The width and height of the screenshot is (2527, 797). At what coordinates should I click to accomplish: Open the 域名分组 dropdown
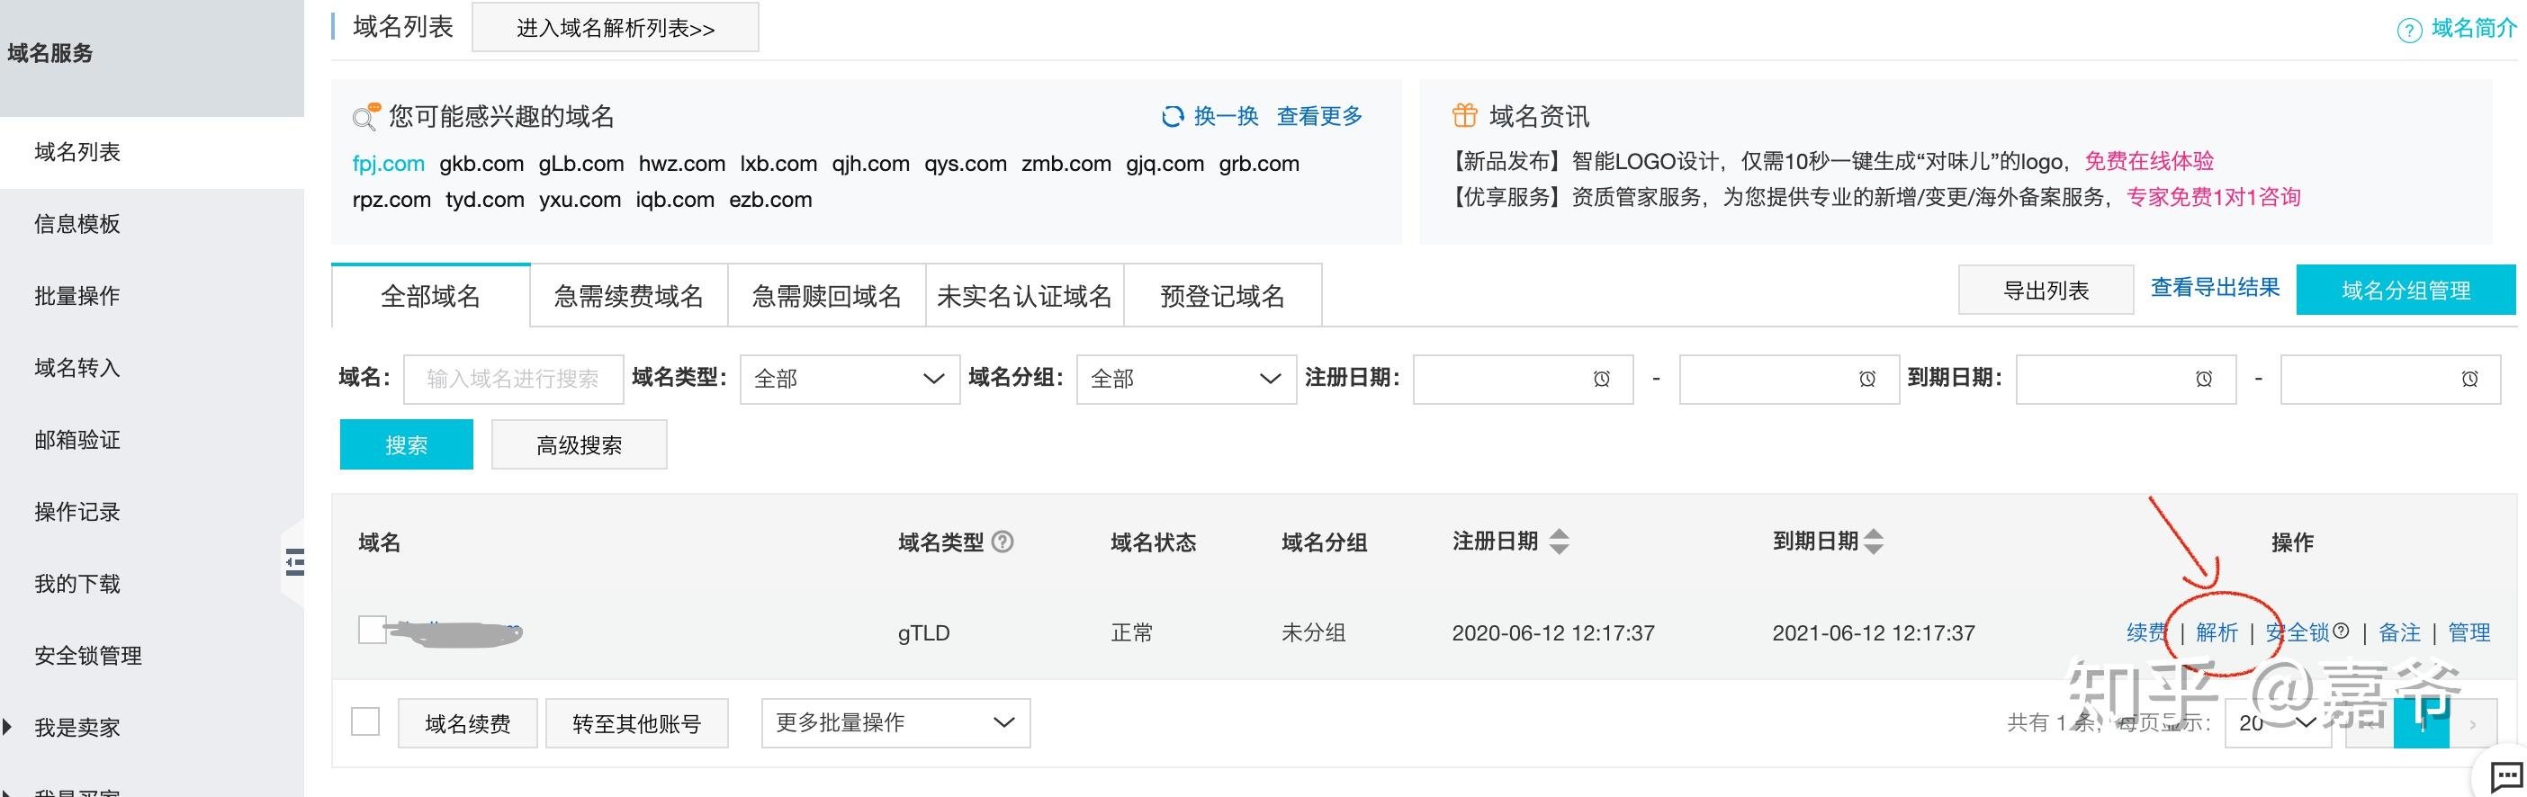[1186, 379]
